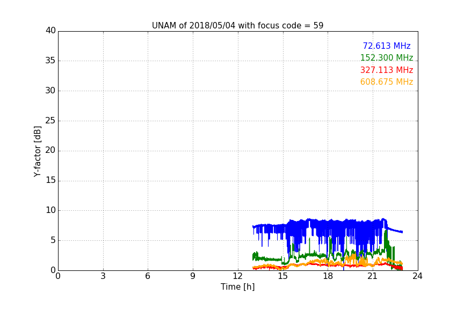The width and height of the screenshot is (464, 309).
Task: Click the x-axis tick label 6
Action: tap(148, 276)
